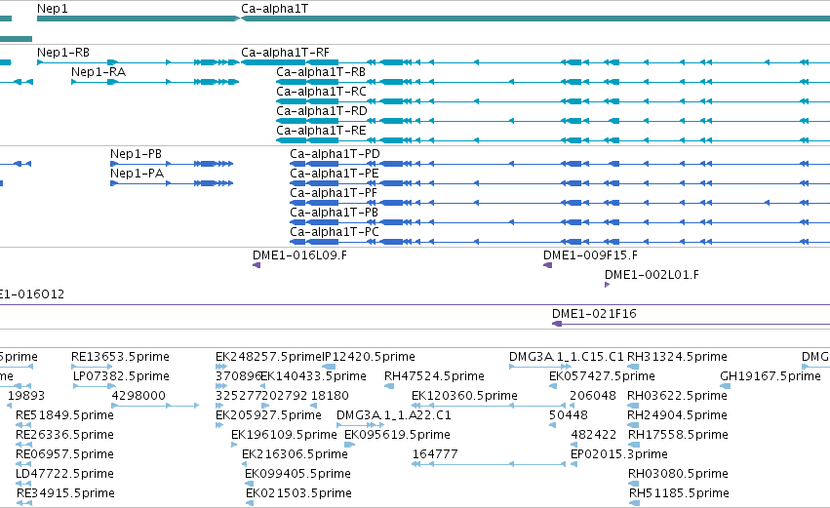Pick the Ca-alpha1T-PF protein label
The image size is (830, 508).
pyautogui.click(x=334, y=193)
